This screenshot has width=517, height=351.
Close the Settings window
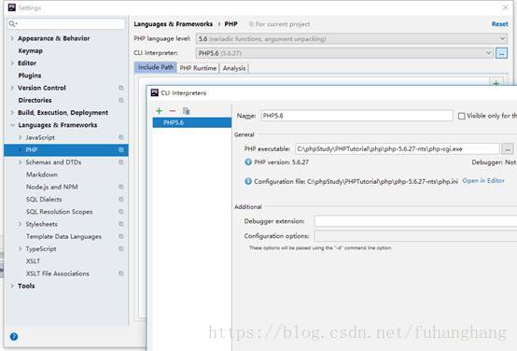505,7
